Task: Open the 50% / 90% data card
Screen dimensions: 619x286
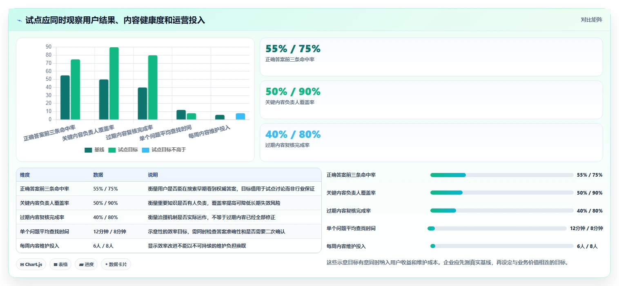Action: click(x=431, y=100)
